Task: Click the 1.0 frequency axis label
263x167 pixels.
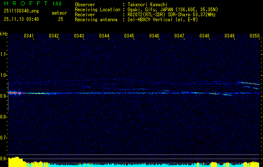Action: click(x=4, y=75)
